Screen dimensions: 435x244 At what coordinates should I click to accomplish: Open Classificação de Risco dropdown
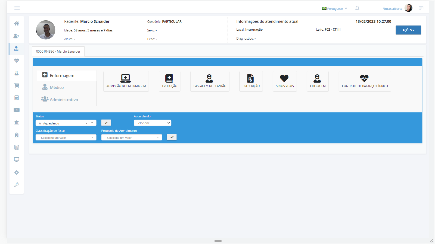66,138
